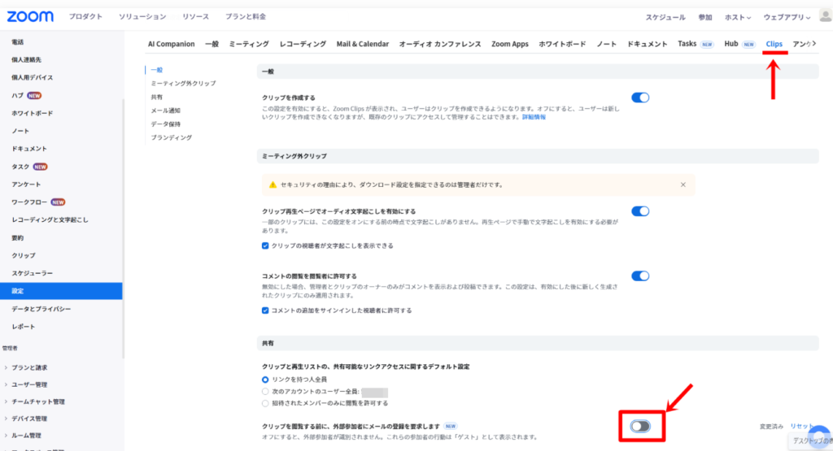This screenshot has height=451, width=833.
Task: Open the user profile avatar
Action: 826,16
